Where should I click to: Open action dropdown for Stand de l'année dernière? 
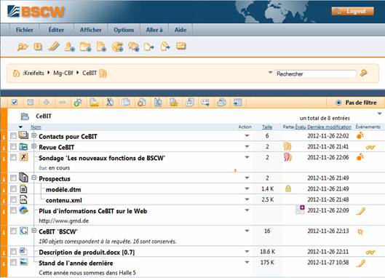pos(247,262)
